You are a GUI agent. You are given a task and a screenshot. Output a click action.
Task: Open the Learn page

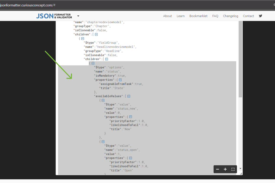coord(181,16)
